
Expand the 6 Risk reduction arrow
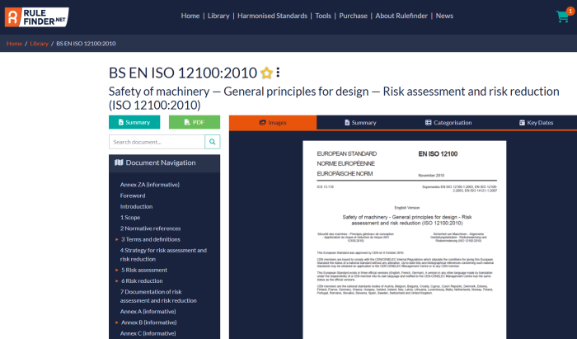click(117, 280)
